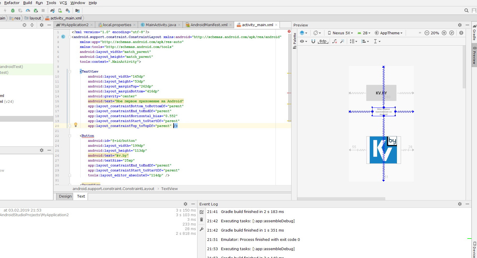
Task: Open Gradle side tool window tab
Action: point(474,33)
